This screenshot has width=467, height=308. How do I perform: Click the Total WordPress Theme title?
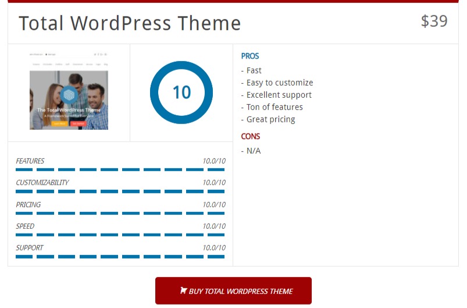click(x=130, y=23)
